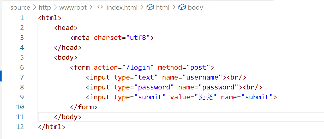324x139 pixels.
Task: Open the http folder breadcrumb
Action: [45, 8]
